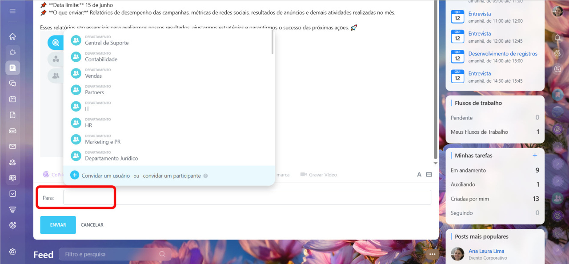
Task: Open Auxiliando tasks row
Action: pyautogui.click(x=495, y=184)
